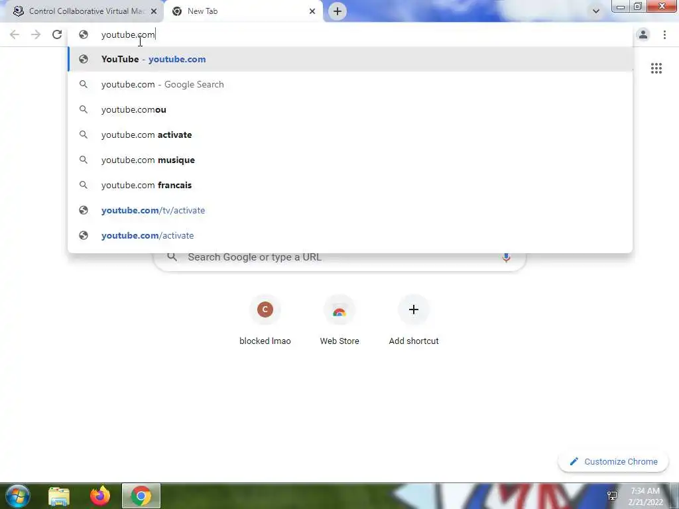Open youtube.com/activate suggestion
679x509 pixels.
point(350,235)
